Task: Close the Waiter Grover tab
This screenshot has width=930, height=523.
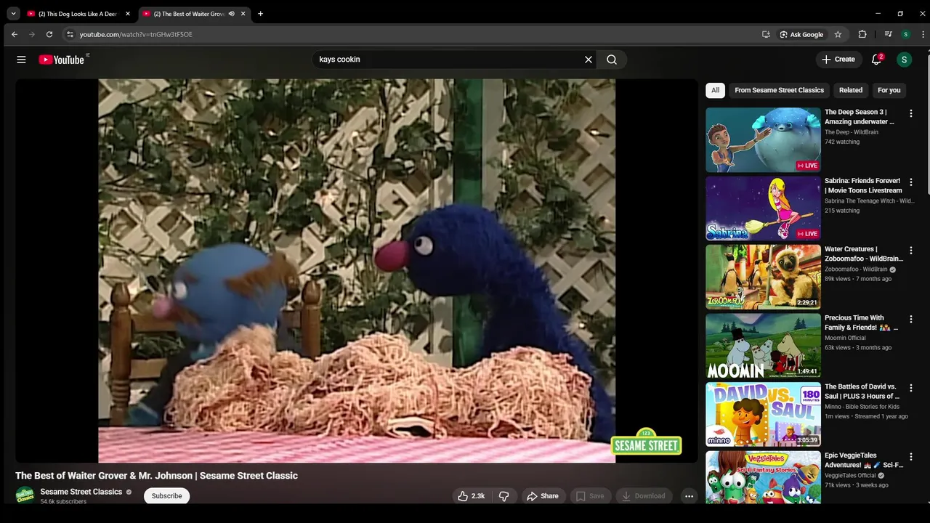Action: [x=243, y=14]
